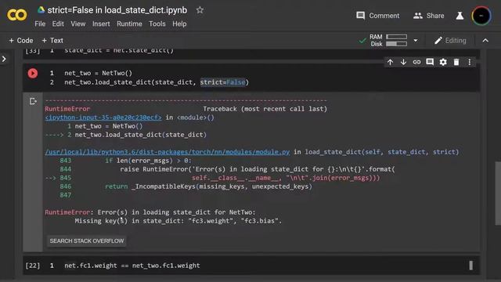The height and width of the screenshot is (282, 501).
Task: Move cell up with arrow icon
Action: click(390, 62)
